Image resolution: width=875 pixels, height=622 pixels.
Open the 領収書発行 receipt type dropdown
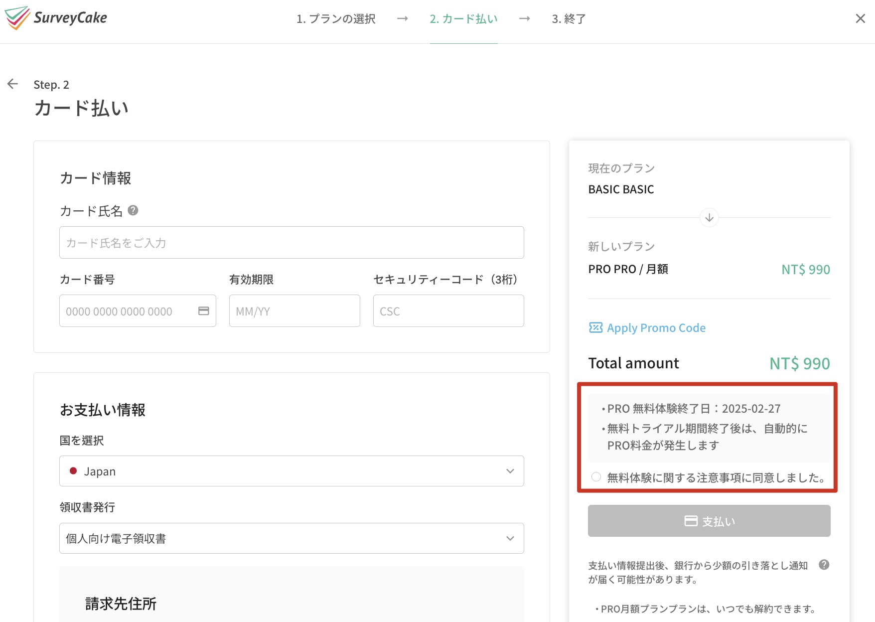(x=292, y=538)
